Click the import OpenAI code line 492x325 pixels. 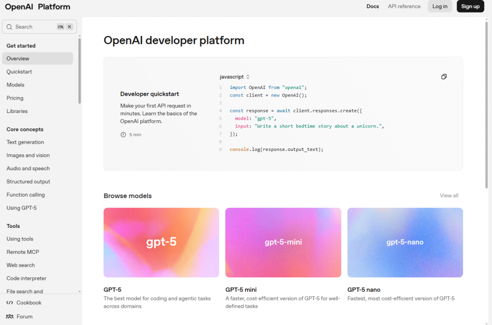coord(268,87)
